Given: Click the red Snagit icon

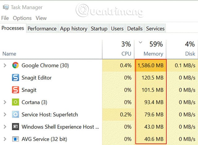Looking at the screenshot, I should (15, 90).
